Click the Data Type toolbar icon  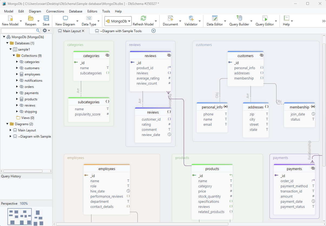(89, 18)
